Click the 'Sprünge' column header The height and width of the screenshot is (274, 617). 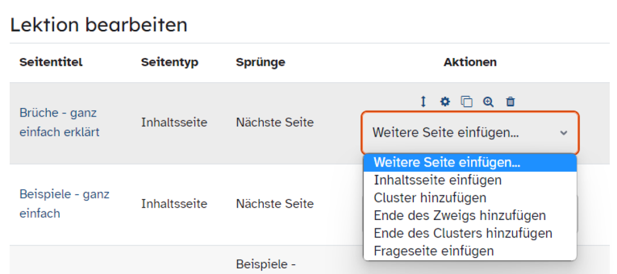click(261, 62)
